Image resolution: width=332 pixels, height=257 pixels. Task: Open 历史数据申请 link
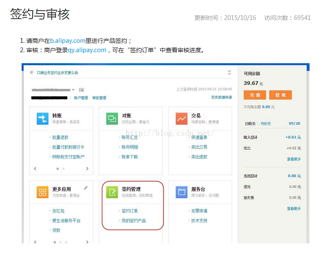(x=221, y=98)
